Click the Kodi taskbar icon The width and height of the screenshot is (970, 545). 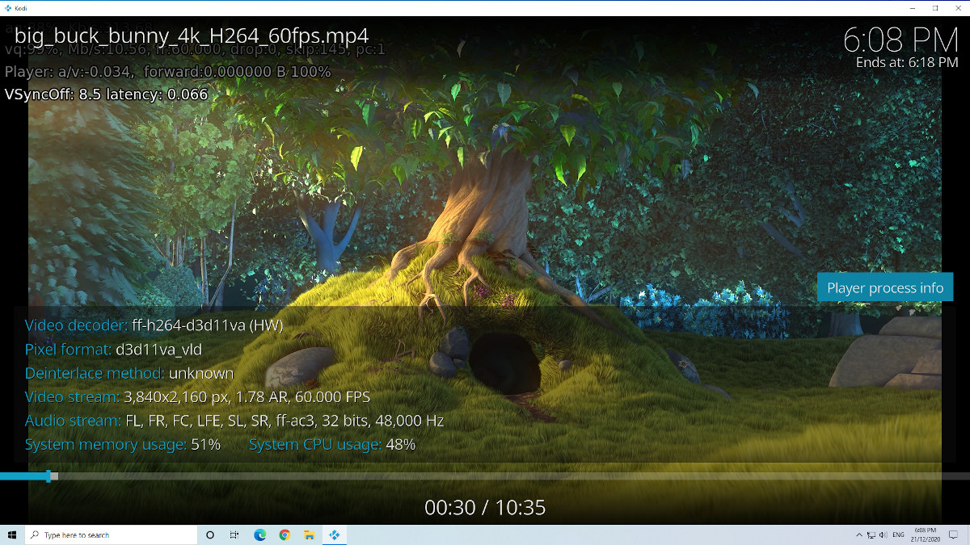pos(334,535)
